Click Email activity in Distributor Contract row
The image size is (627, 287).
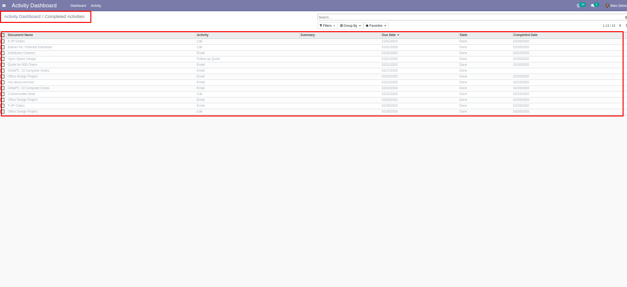(x=201, y=53)
